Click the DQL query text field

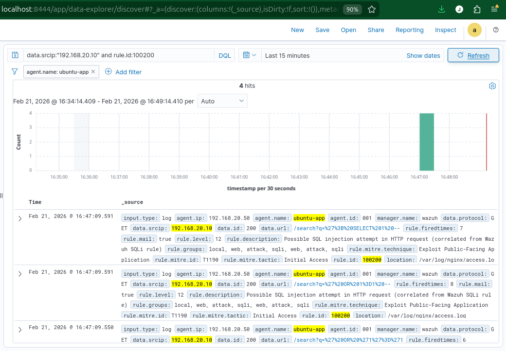coord(119,55)
